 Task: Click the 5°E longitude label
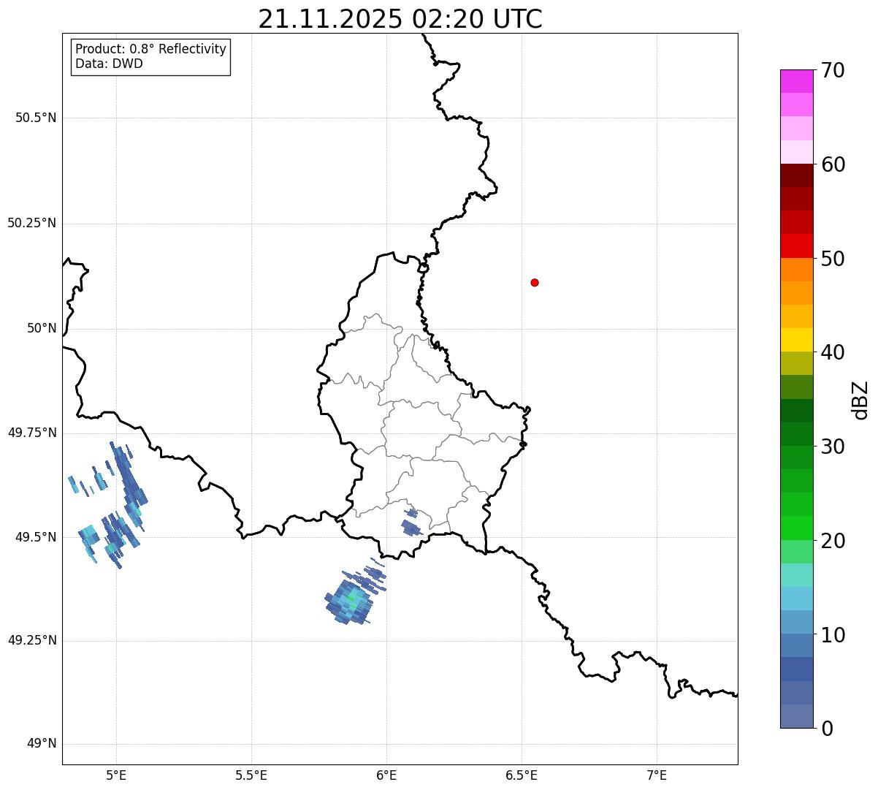click(116, 775)
